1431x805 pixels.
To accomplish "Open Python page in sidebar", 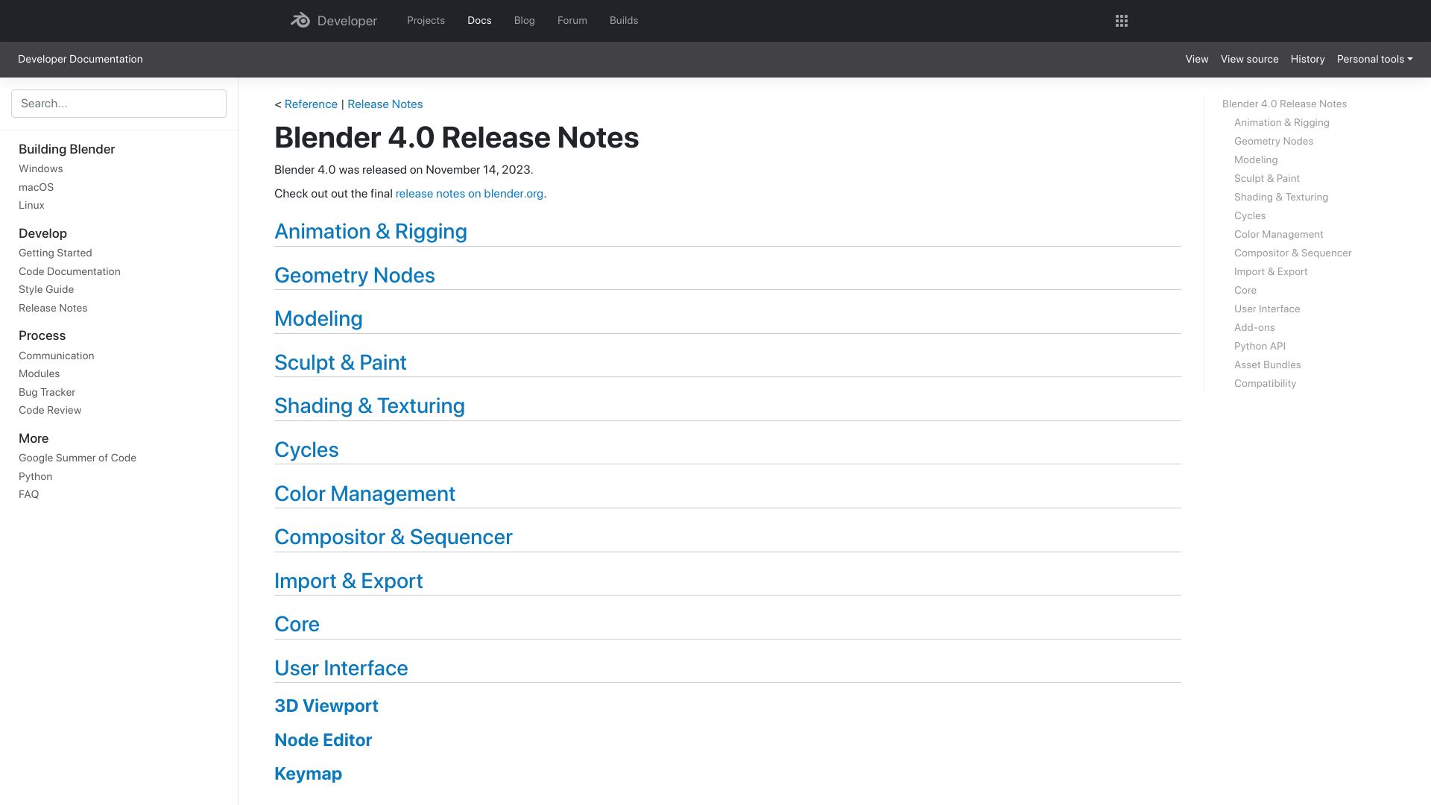I will point(36,476).
